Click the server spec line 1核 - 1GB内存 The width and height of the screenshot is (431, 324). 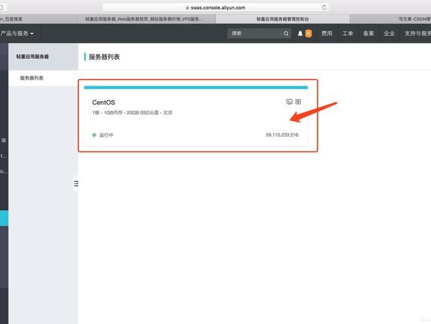[133, 113]
